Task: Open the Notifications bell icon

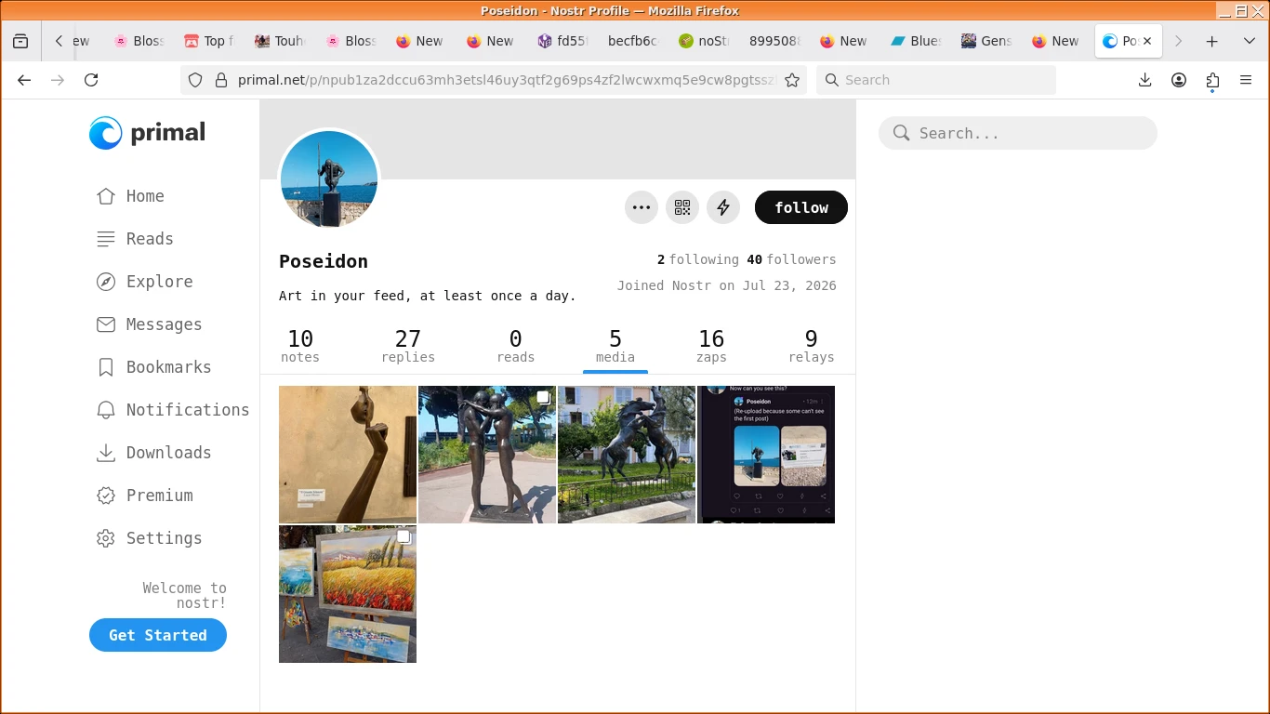Action: click(x=106, y=410)
